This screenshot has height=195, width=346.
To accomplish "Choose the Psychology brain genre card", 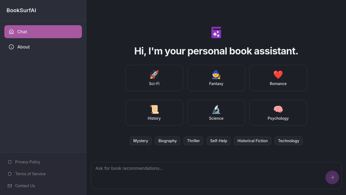I will pos(278,113).
